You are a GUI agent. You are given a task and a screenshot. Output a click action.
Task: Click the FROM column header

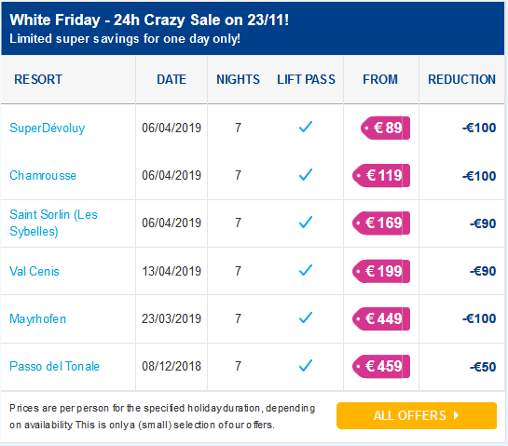pyautogui.click(x=380, y=79)
